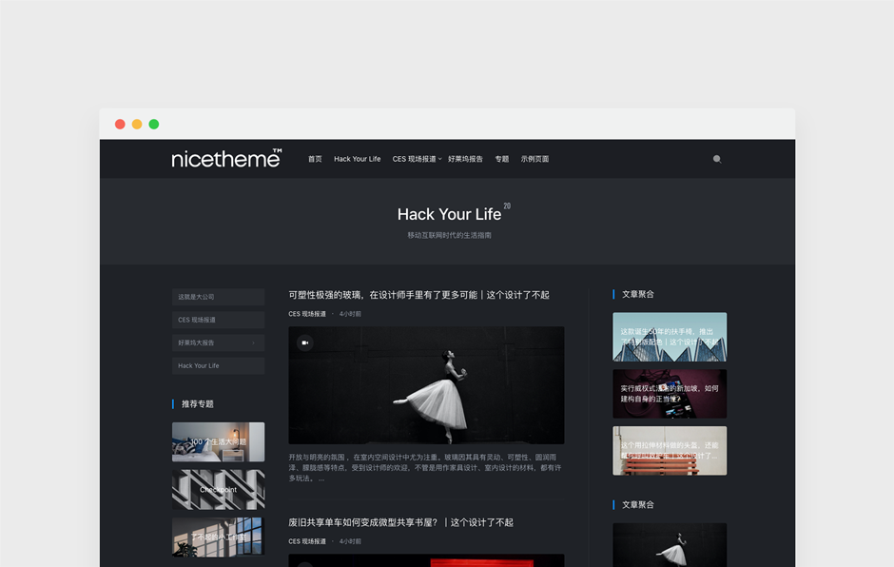This screenshot has height=567, width=894.
Task: Expand the 好莱坞大报告 sidebar item arrow
Action: [255, 342]
